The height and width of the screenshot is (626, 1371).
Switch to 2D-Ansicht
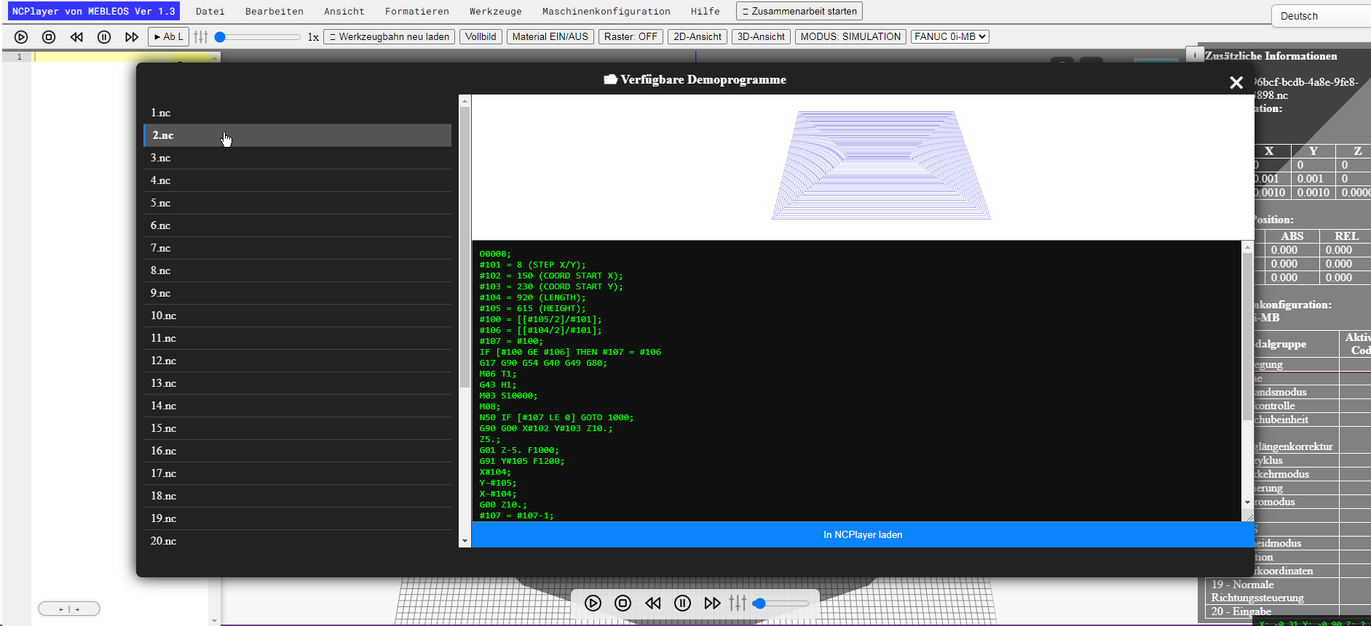pyautogui.click(x=698, y=36)
